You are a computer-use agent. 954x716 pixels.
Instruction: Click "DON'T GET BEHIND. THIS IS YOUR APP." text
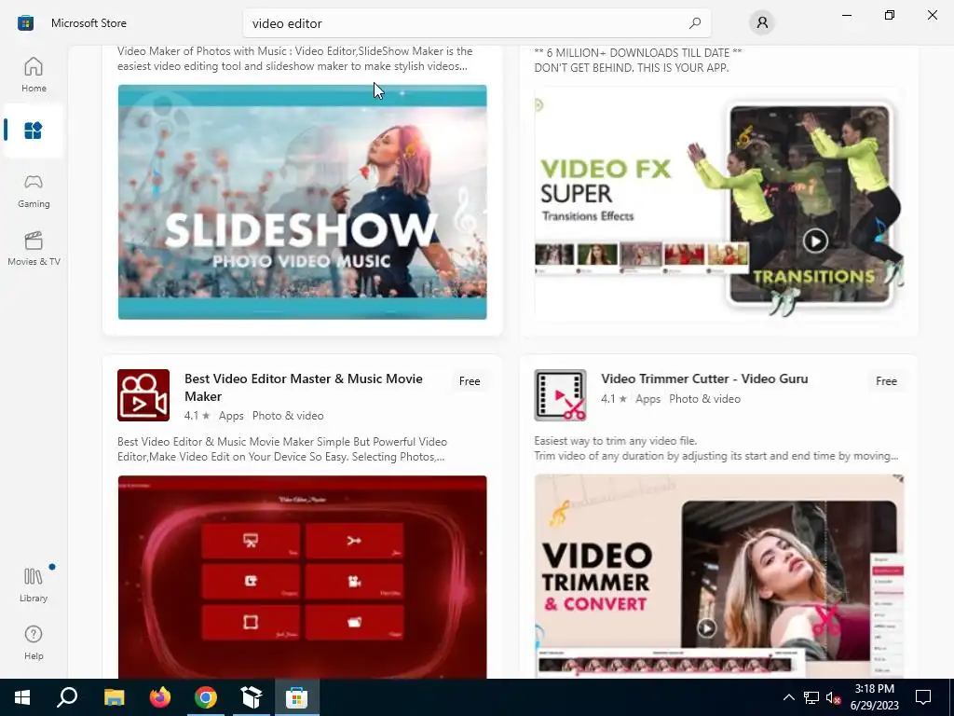click(x=631, y=67)
